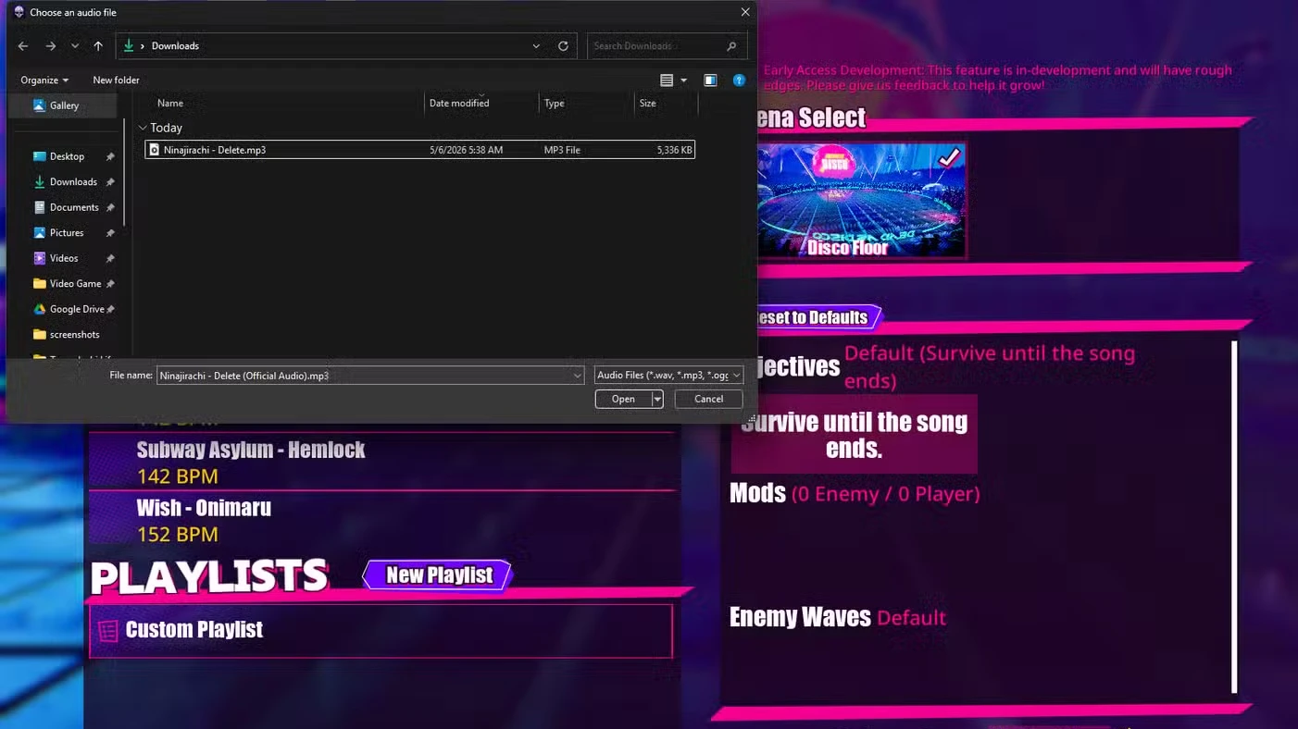Go back in the file dialog
The height and width of the screenshot is (729, 1298).
23,46
